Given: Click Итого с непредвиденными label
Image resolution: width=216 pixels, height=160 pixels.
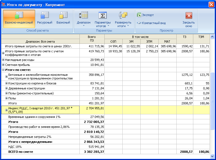Looking at the screenshot, I should (x=30, y=142).
